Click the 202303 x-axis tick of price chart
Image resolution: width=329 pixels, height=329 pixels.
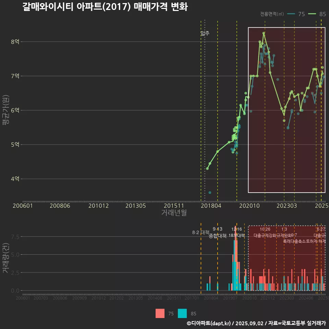[287, 206]
